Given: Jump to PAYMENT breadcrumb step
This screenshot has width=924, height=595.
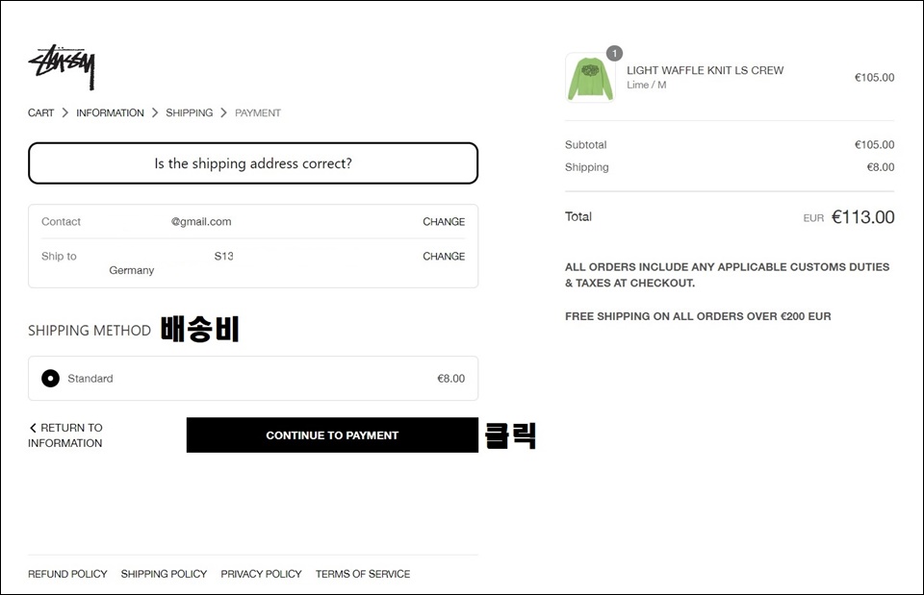Looking at the screenshot, I should pyautogui.click(x=258, y=112).
